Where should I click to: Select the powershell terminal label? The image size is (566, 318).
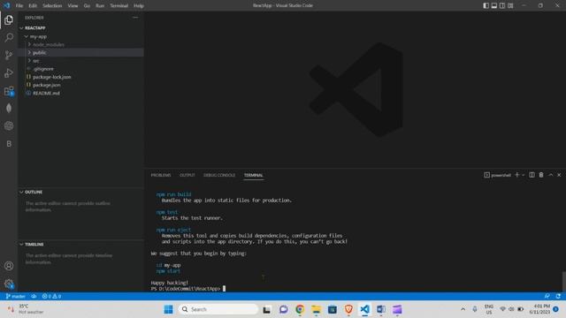click(497, 175)
